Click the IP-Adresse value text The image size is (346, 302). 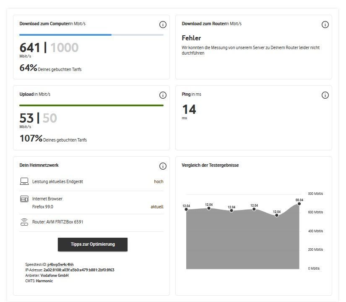point(79,270)
